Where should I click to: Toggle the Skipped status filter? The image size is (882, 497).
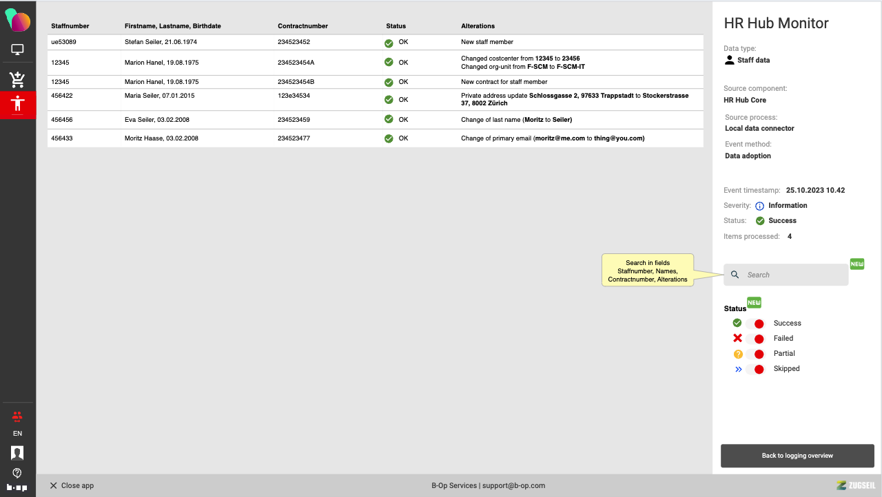tap(755, 369)
